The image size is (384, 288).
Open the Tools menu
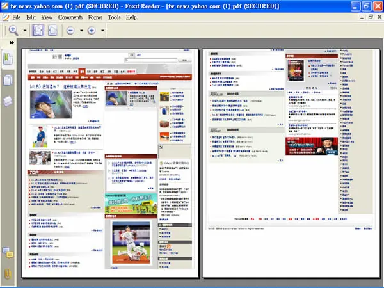pos(115,17)
